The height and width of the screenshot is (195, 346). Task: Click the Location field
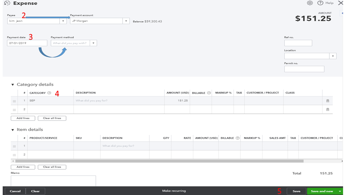tap(307, 56)
